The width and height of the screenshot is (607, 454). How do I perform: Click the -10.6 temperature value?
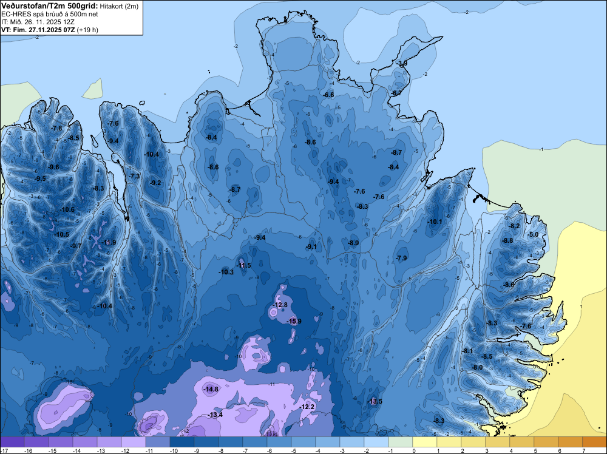(67, 210)
